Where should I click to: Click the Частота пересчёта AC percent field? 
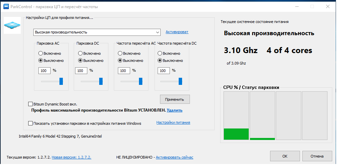124,71
